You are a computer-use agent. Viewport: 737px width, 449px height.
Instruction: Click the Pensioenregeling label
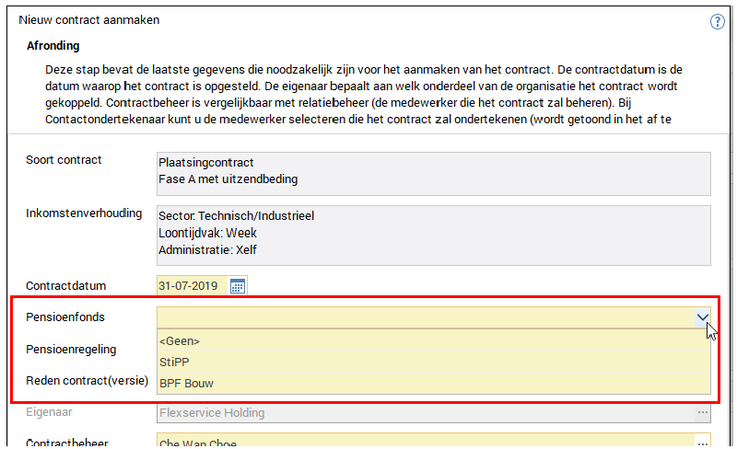[x=72, y=350]
